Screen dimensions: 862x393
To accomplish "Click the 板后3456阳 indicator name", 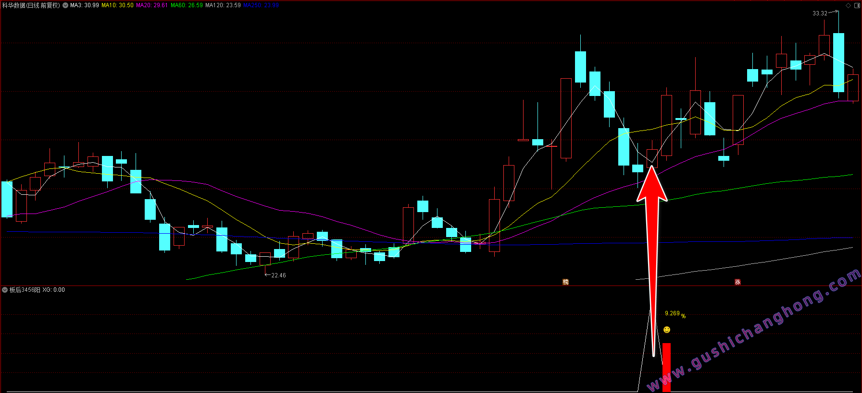I will [25, 290].
